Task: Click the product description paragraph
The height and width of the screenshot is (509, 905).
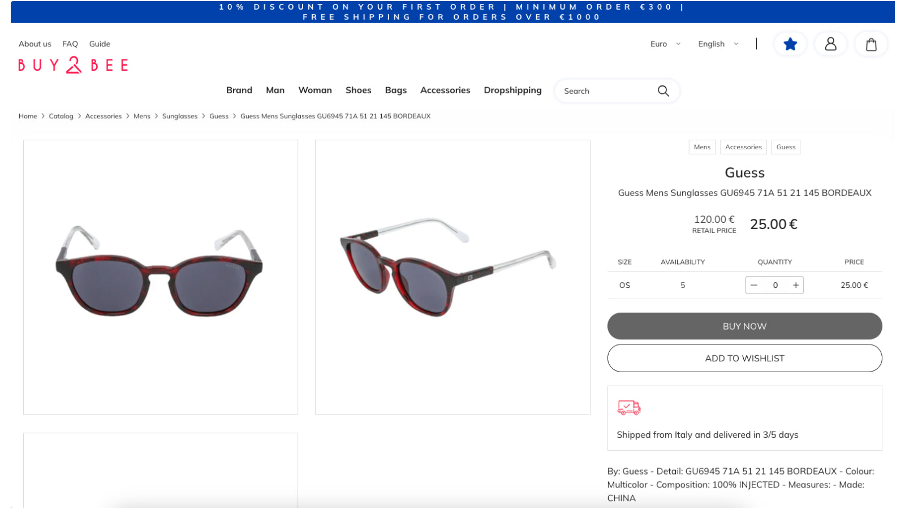Action: click(x=742, y=485)
